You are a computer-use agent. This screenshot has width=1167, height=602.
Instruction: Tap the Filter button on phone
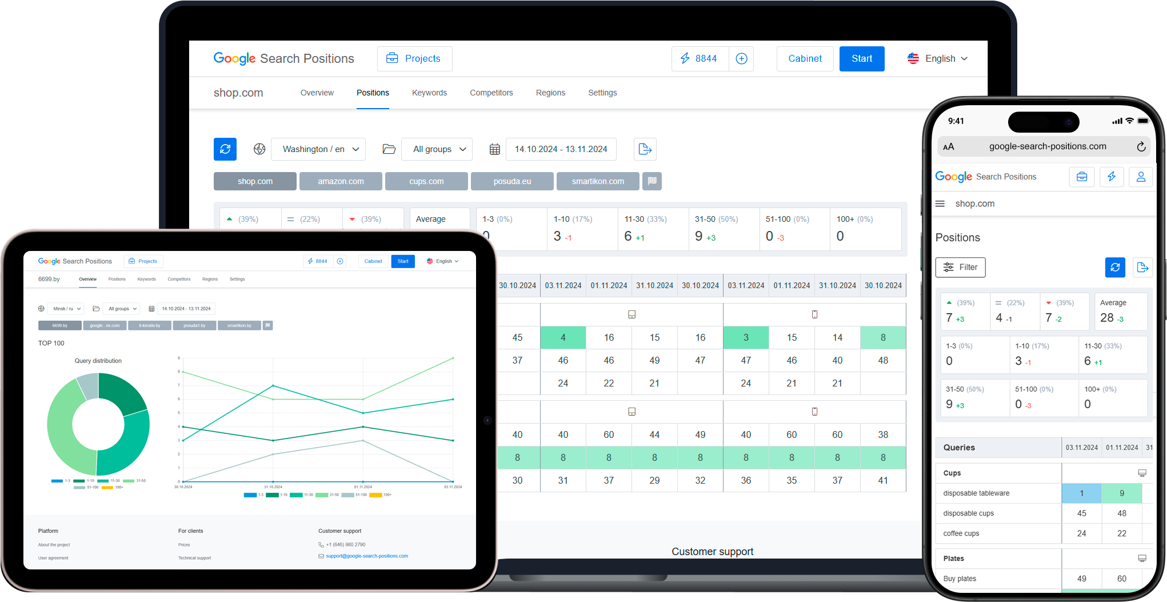click(x=960, y=267)
